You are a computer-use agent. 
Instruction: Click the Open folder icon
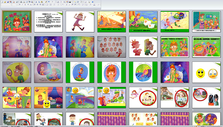(x=5, y=2)
